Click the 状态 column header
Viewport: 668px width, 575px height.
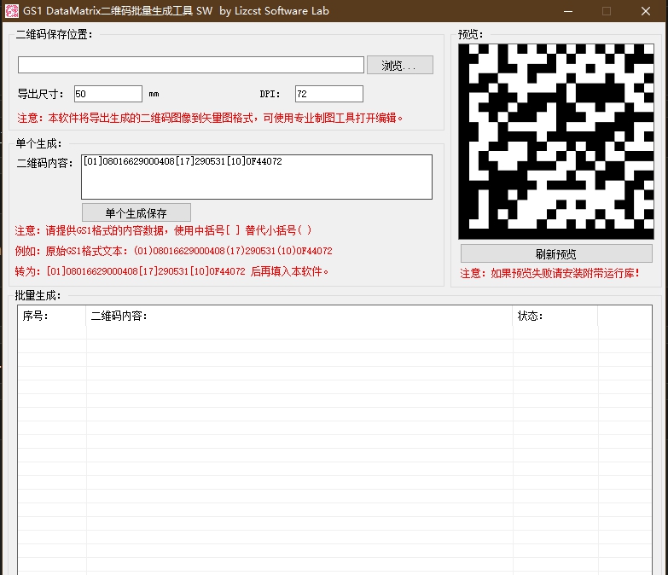(x=555, y=316)
